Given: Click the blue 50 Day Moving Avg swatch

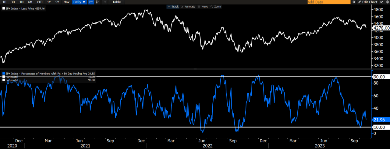Looking at the screenshot, I should [x=3, y=74].
